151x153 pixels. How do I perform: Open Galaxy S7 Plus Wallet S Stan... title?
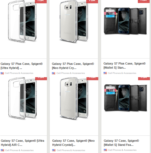tap(124, 66)
